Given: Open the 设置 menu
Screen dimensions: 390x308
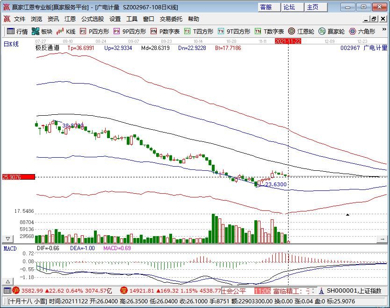Looking at the screenshot, I should click(115, 19).
